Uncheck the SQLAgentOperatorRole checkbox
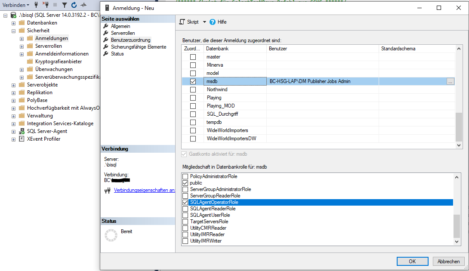This screenshot has height=271, width=469. (185, 202)
